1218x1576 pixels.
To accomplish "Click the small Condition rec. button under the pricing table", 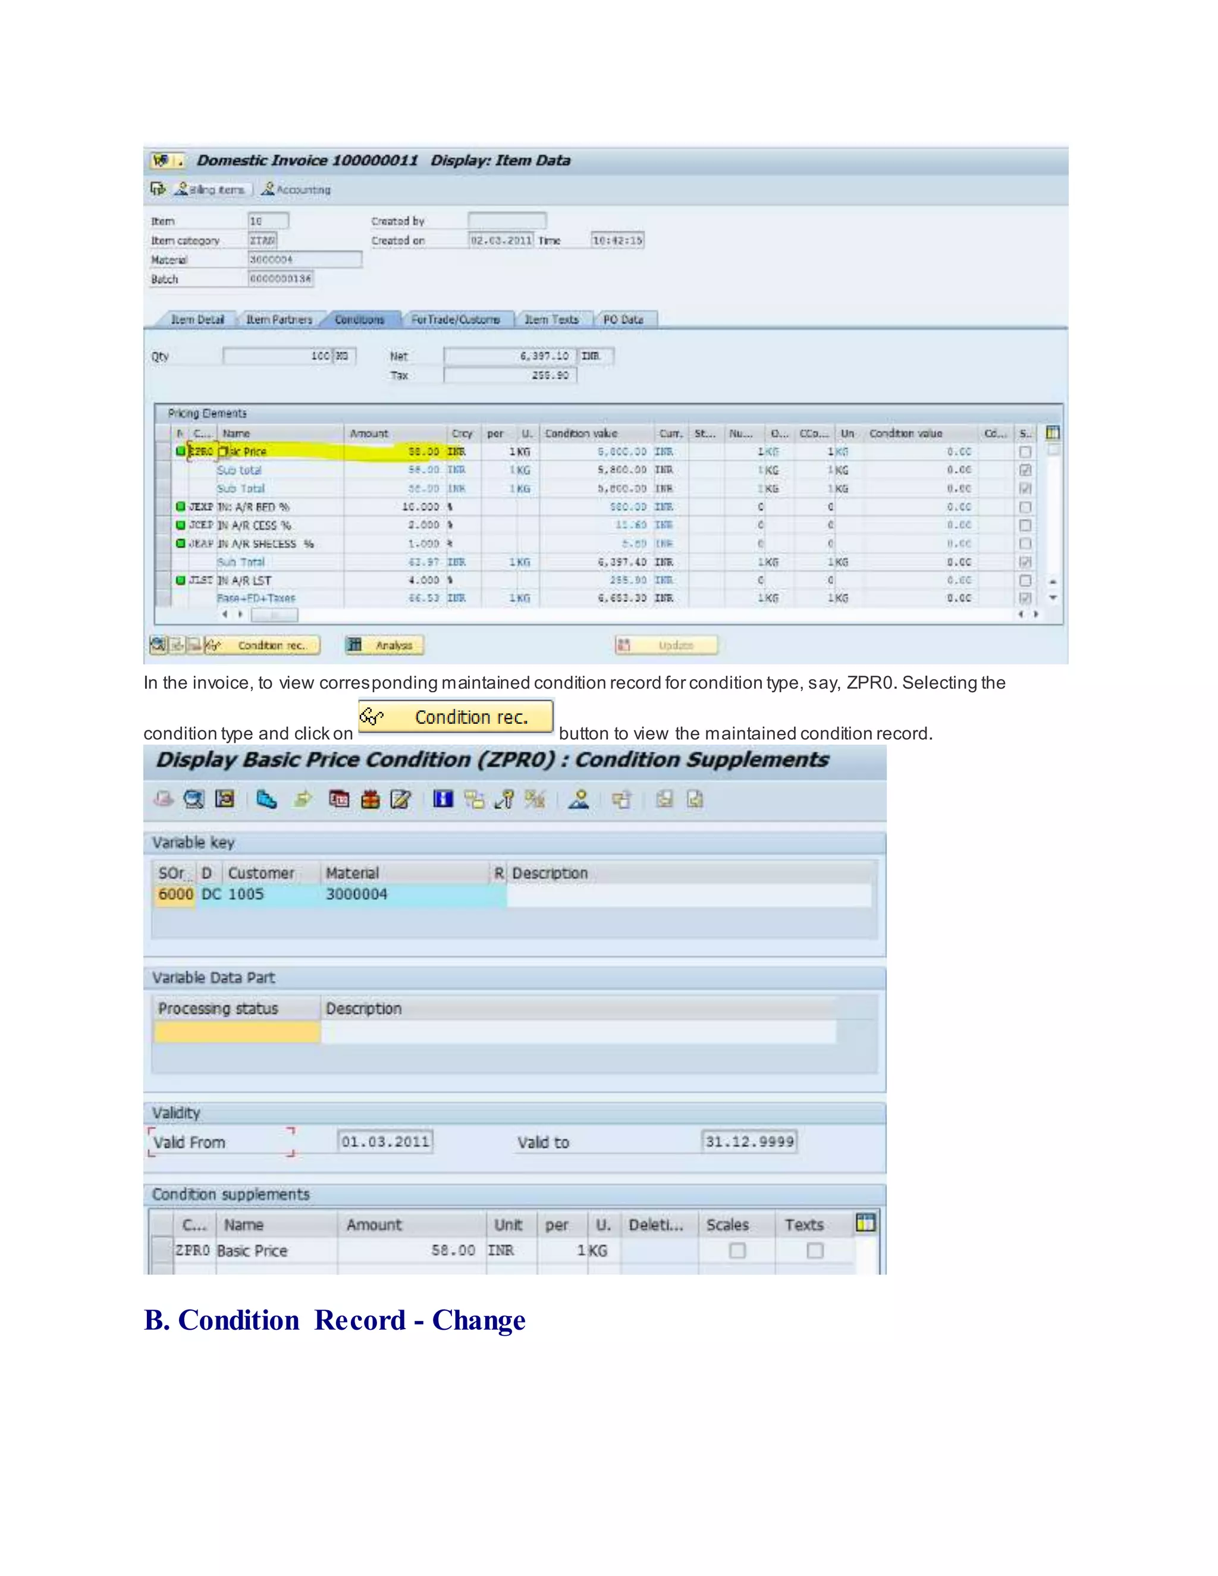I will (x=263, y=645).
